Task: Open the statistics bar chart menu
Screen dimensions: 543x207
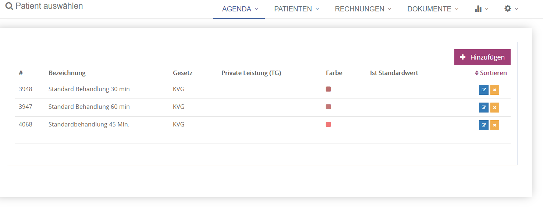Action: point(481,9)
